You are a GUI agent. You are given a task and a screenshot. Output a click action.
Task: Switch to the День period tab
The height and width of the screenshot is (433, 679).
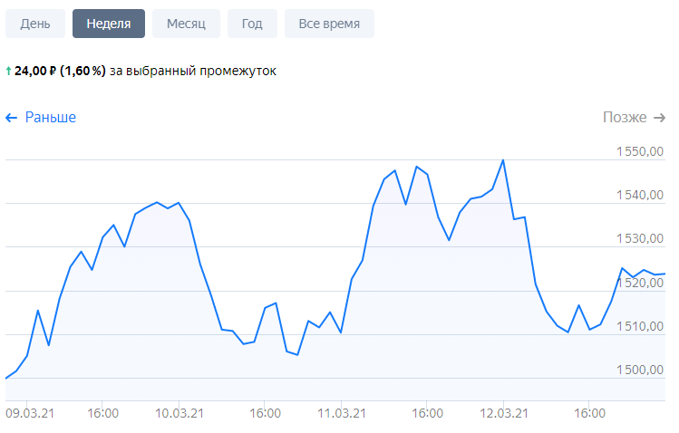coord(35,24)
